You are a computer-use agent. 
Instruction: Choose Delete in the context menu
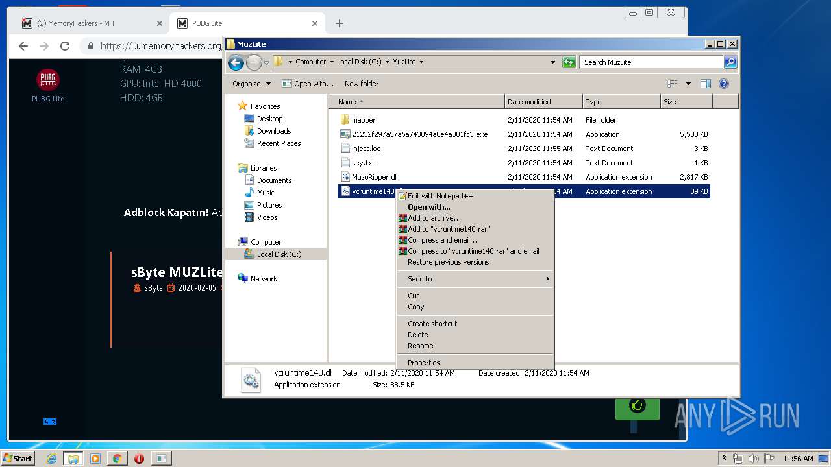point(475,335)
